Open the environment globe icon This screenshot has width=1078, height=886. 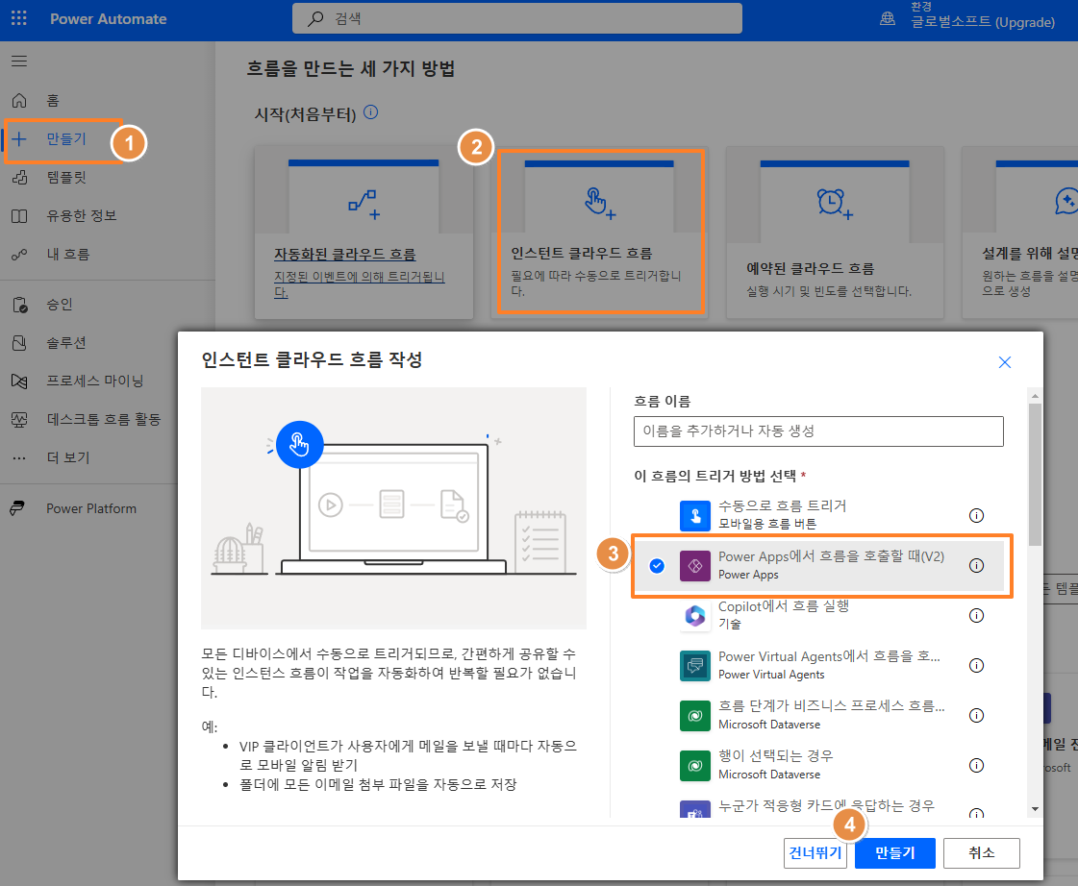tap(888, 18)
